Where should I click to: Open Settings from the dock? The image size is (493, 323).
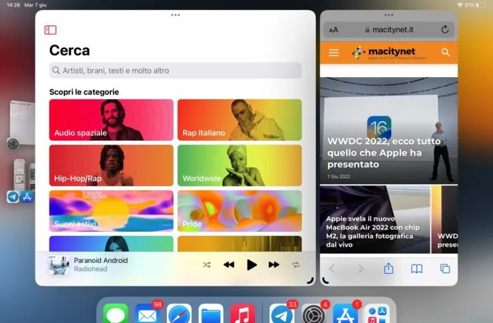[313, 314]
